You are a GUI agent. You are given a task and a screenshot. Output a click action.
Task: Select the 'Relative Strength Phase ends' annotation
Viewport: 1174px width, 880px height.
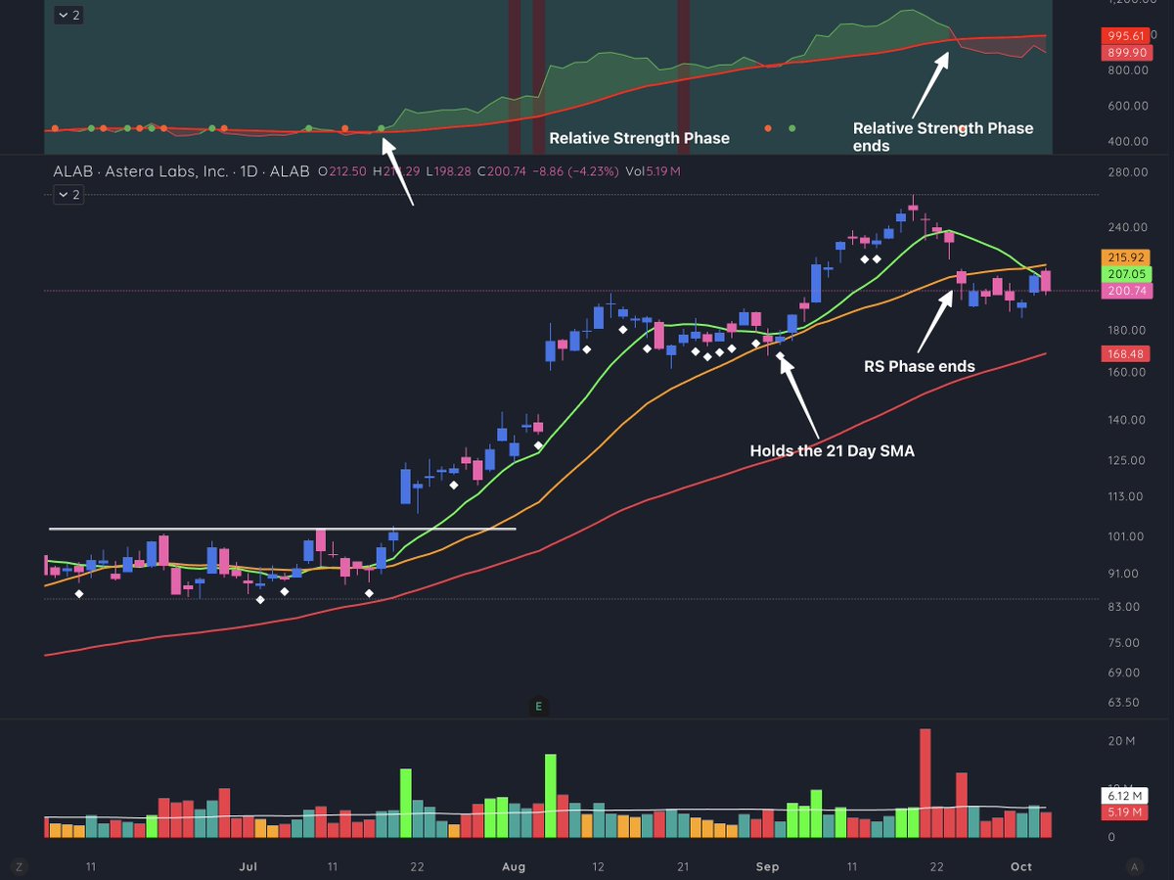coord(943,137)
